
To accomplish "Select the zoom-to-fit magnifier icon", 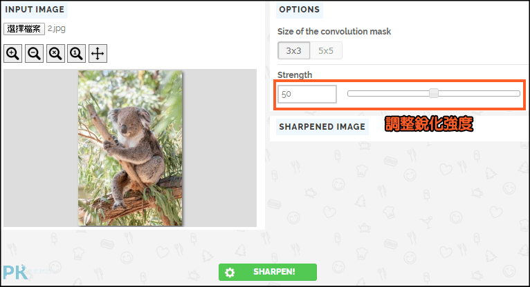I will (55, 53).
